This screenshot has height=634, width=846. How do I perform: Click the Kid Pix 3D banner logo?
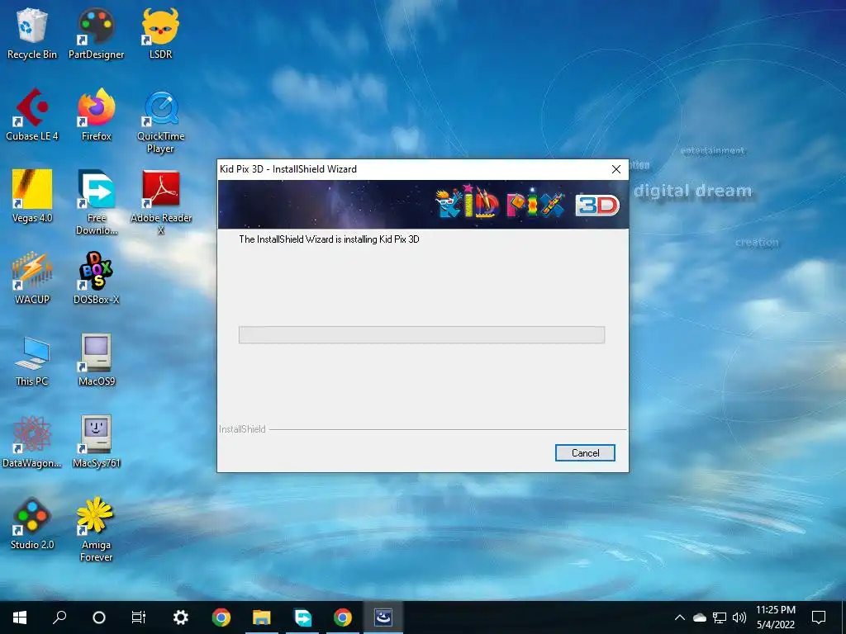pos(527,204)
